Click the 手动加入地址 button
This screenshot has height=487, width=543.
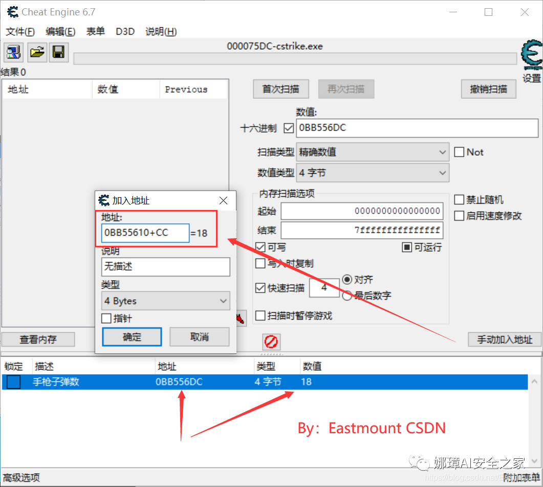[x=505, y=340]
